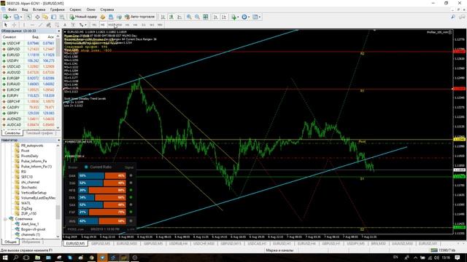Switch to the Избранное tab in Navigator
467x262 pixels.
click(x=31, y=242)
